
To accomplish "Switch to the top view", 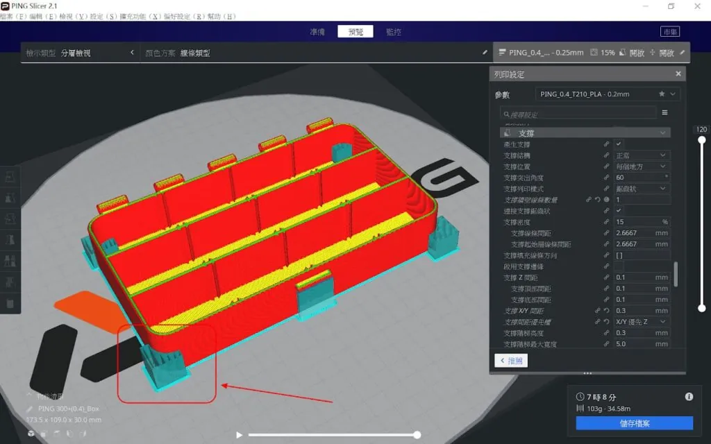I will (x=57, y=434).
